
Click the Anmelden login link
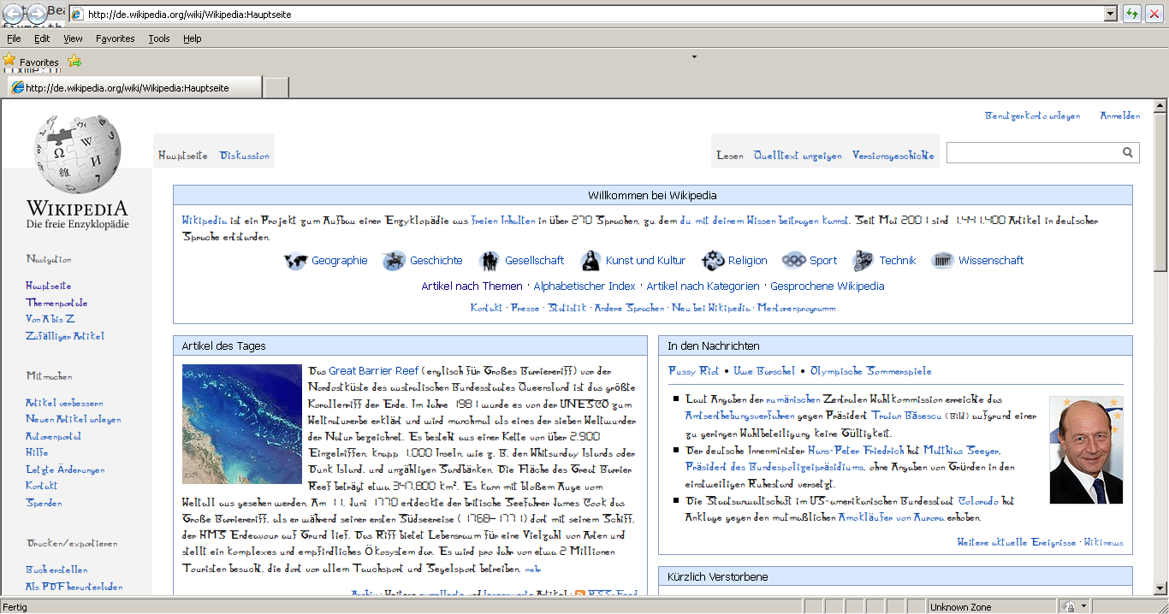1120,115
